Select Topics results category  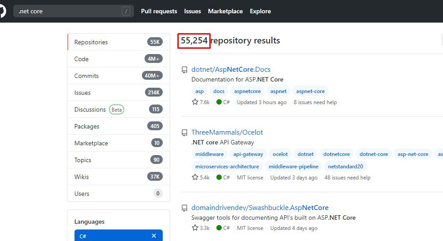pyautogui.click(x=119, y=160)
